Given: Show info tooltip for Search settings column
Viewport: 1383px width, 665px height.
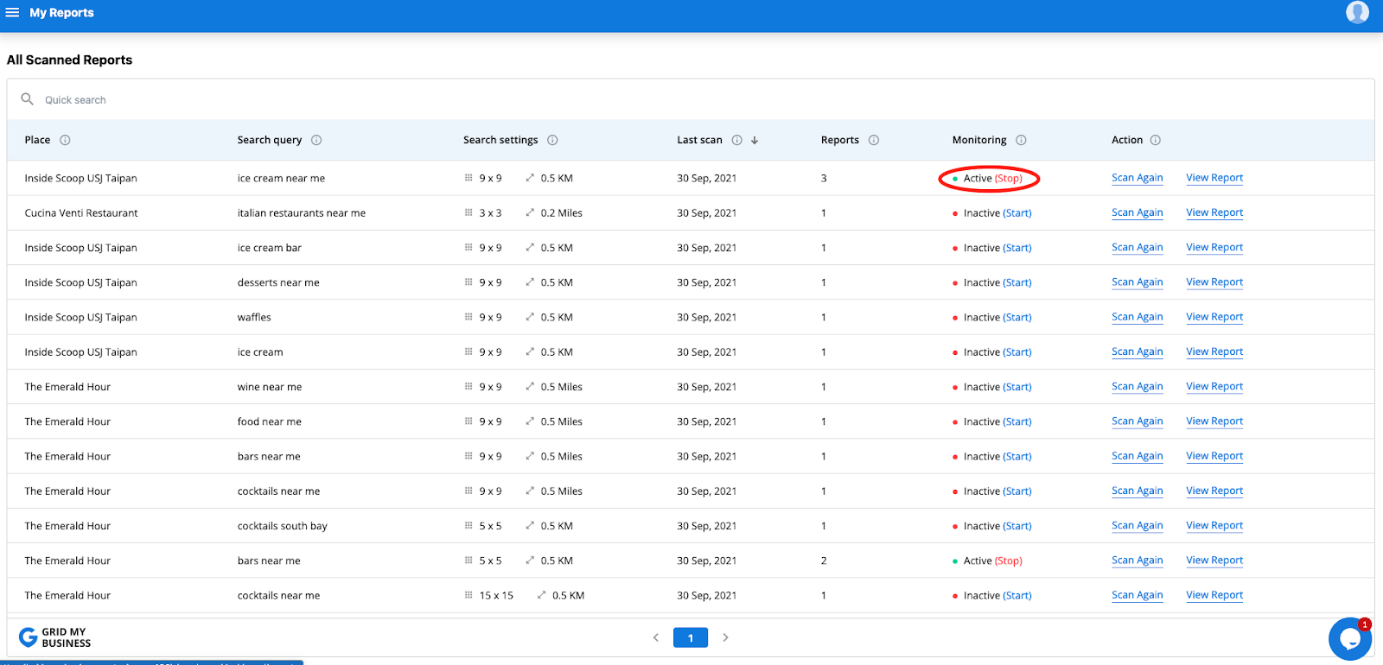Looking at the screenshot, I should (x=552, y=140).
